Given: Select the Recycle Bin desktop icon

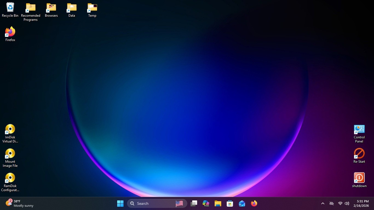Looking at the screenshot, I should [x=10, y=10].
